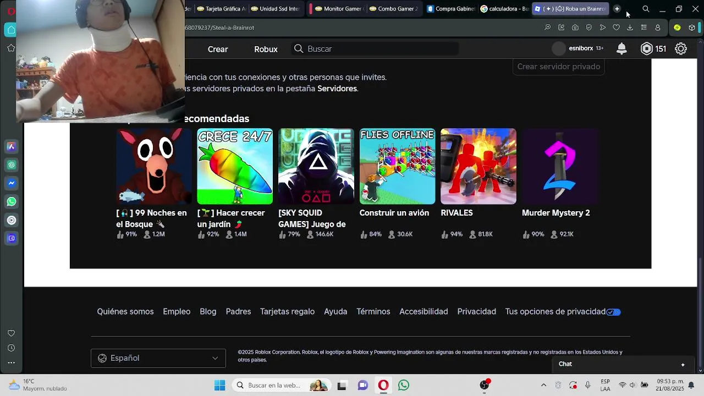Open the Opera account profile icon
Image resolution: width=704 pixels, height=396 pixels.
(657, 28)
